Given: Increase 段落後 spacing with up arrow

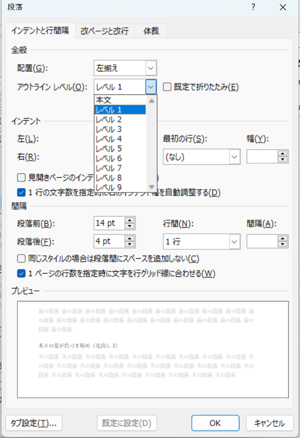Looking at the screenshot, I should (130, 238).
